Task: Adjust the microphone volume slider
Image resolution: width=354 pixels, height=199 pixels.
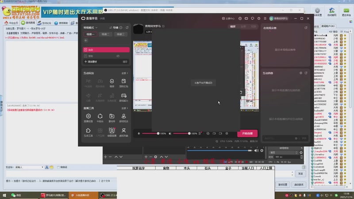Action: [x=150, y=134]
